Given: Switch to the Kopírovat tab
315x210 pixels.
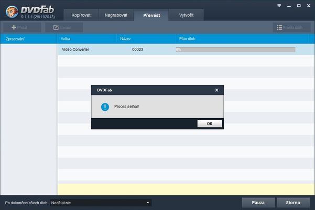Looking at the screenshot, I should pyautogui.click(x=81, y=15).
